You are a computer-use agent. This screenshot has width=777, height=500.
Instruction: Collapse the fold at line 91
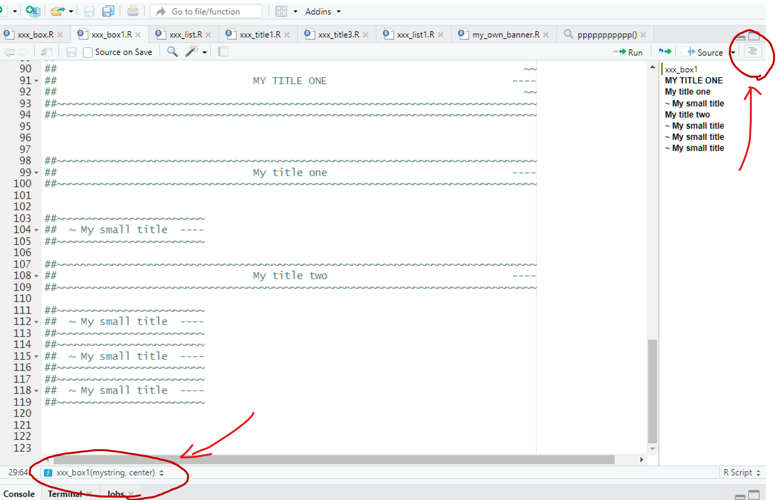[x=37, y=81]
